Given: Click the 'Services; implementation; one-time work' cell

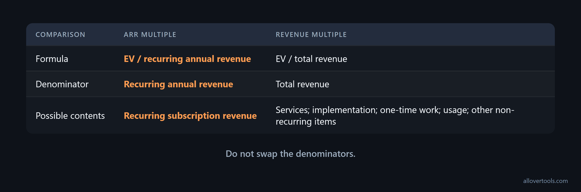Looking at the screenshot, I should point(395,116).
